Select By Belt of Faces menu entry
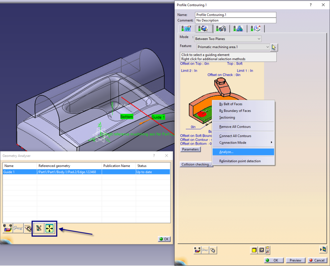The image size is (330, 266). pos(230,104)
